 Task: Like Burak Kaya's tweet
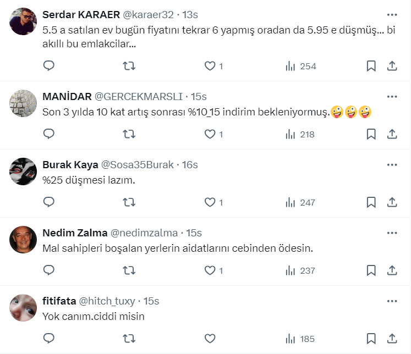210,202
